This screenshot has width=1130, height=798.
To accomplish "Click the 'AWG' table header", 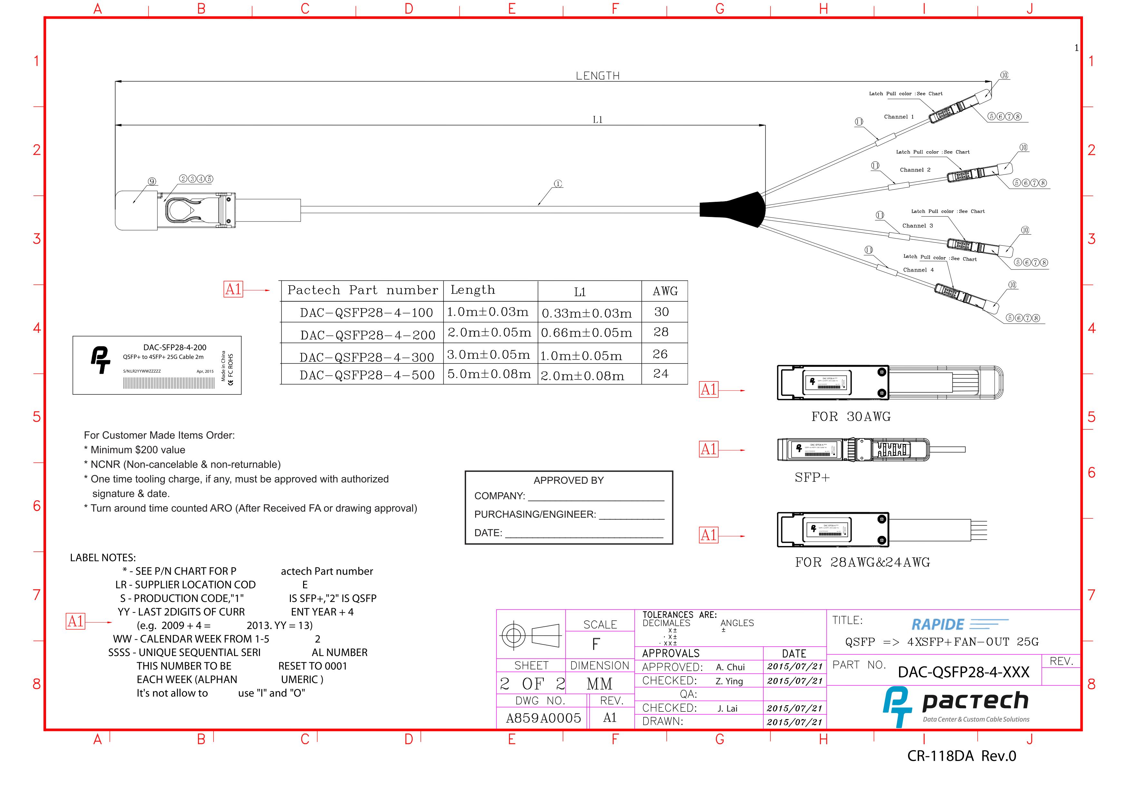I will click(x=665, y=292).
